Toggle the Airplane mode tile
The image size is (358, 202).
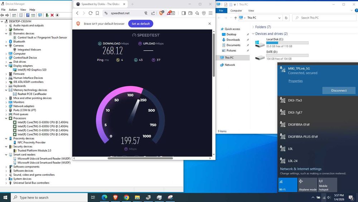308,185
